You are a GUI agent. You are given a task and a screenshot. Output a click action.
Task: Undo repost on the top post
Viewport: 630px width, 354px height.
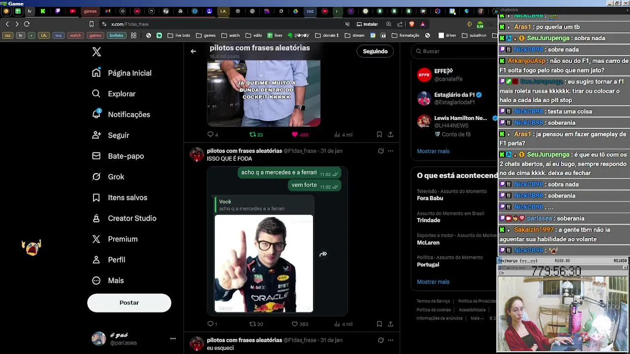252,134
